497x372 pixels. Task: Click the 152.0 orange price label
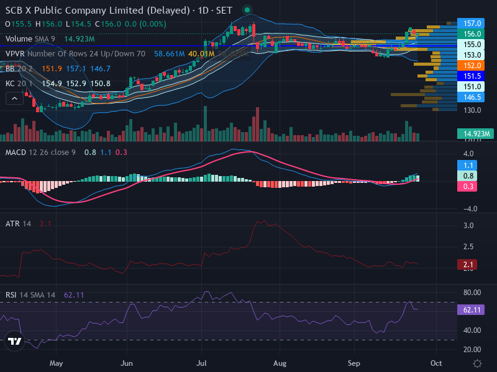471,66
